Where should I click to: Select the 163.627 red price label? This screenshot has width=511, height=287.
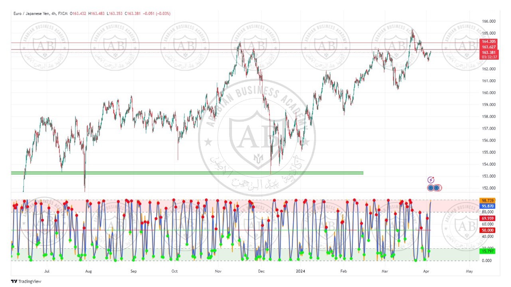[x=489, y=47]
